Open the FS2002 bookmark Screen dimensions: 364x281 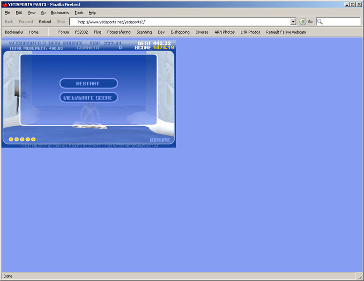[81, 32]
